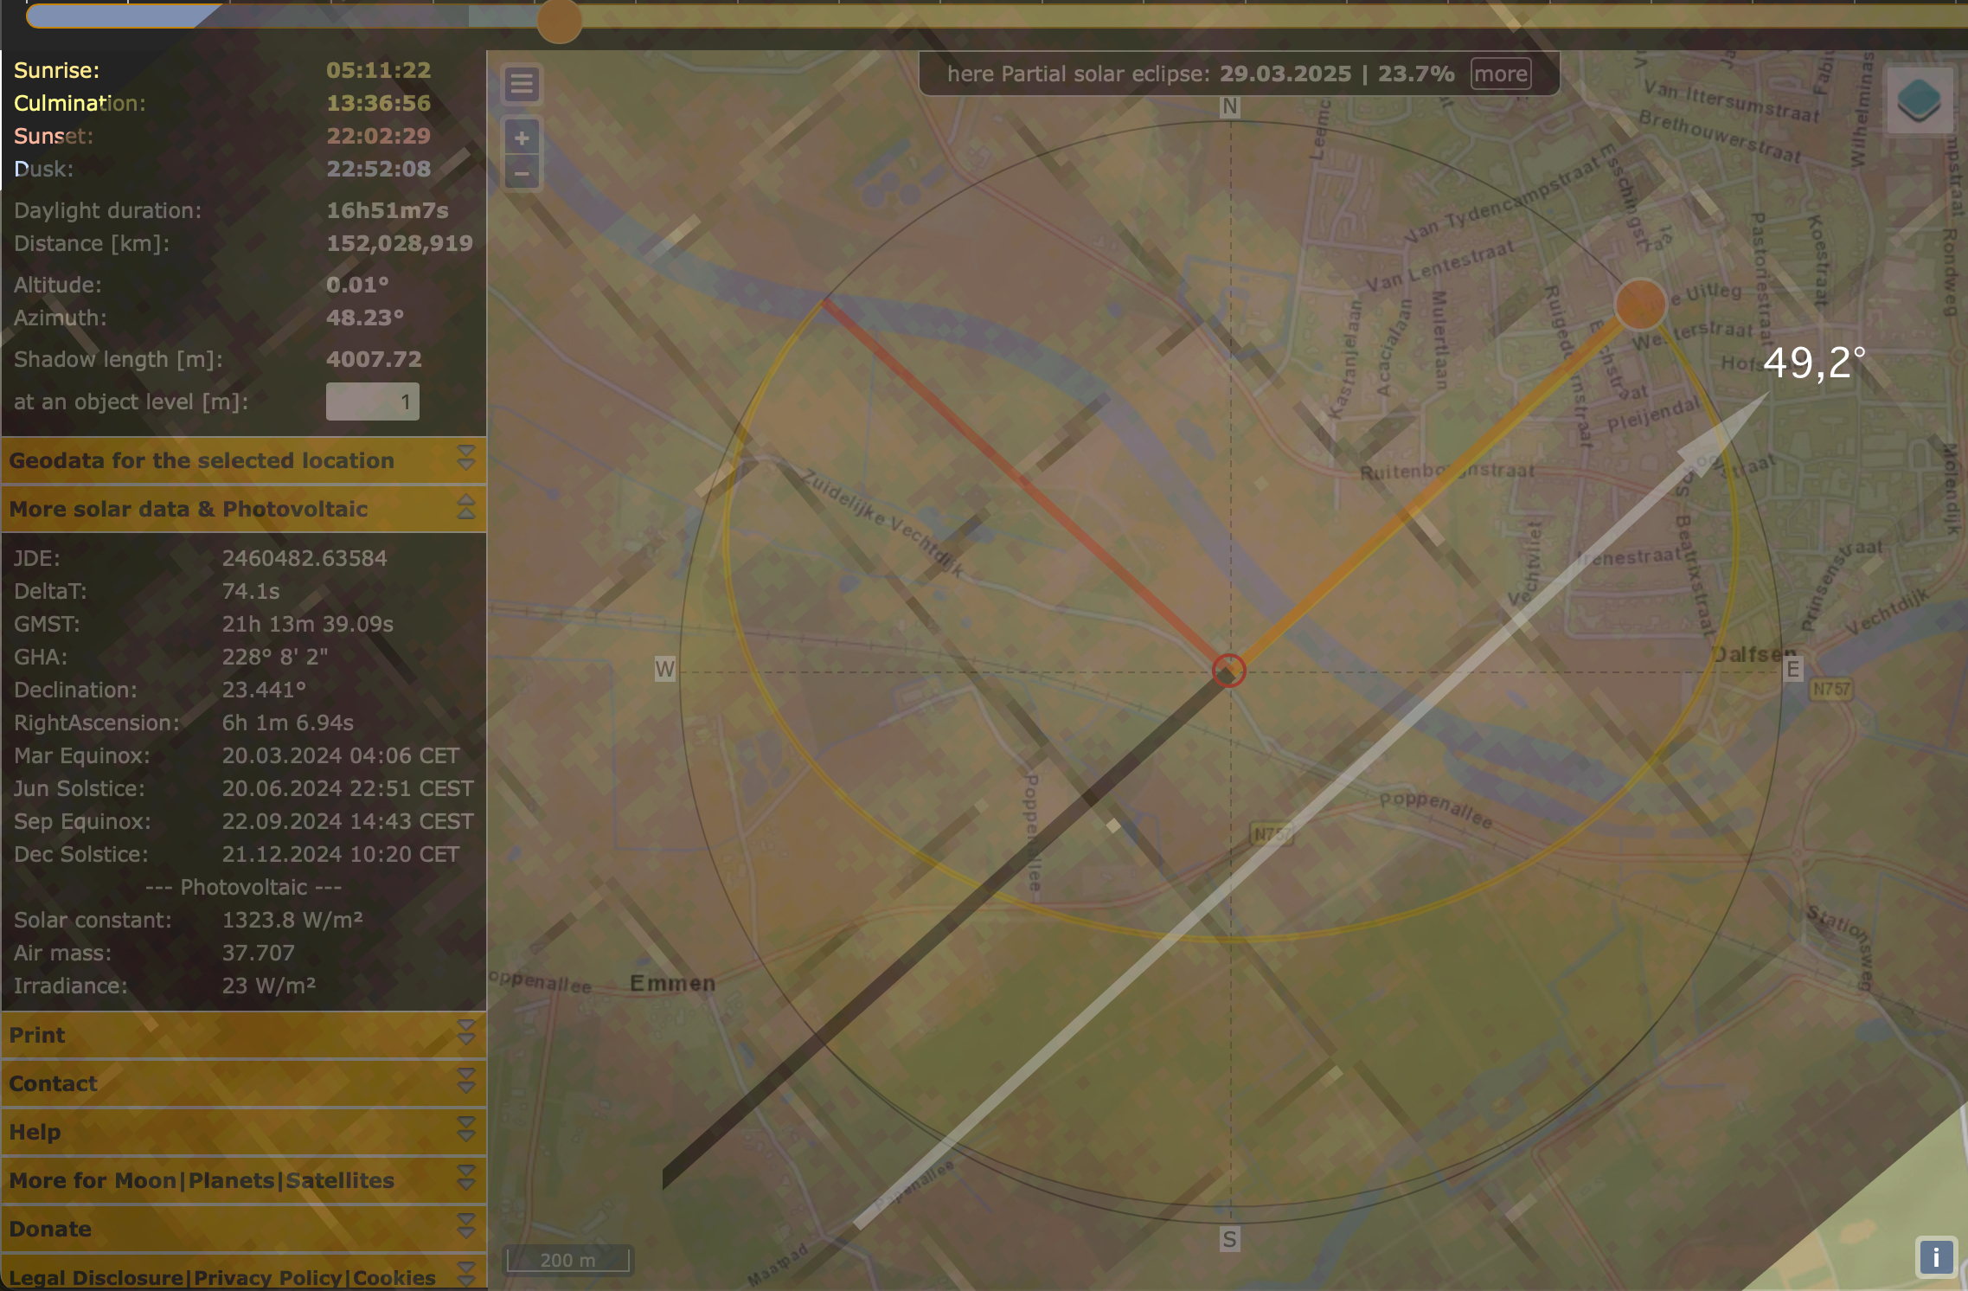Click the Shadow length value 4007.72
This screenshot has height=1291, width=1968.
[x=374, y=359]
